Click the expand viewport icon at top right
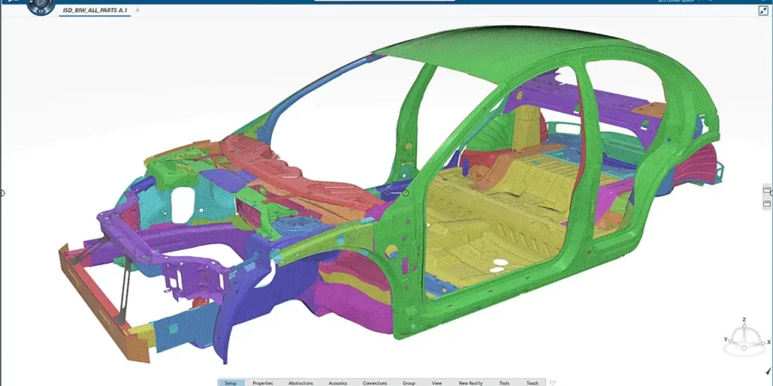This screenshot has width=773, height=386. [x=762, y=11]
